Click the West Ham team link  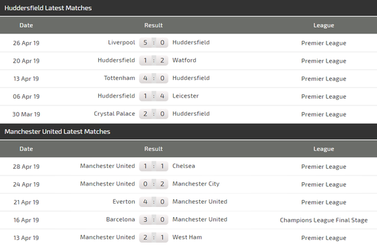click(x=187, y=237)
